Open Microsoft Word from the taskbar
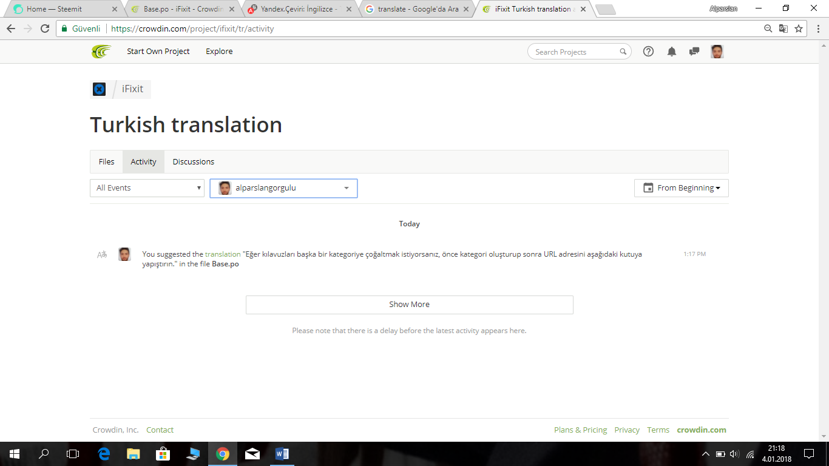 282,454
